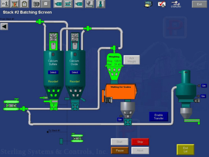Click the Ack Weight button

coord(132,60)
